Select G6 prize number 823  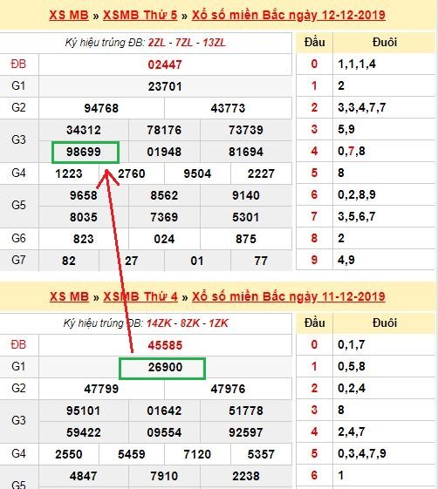click(x=84, y=239)
